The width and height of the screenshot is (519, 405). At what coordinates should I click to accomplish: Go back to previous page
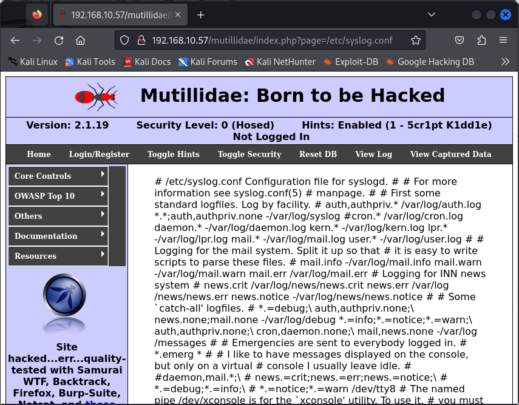click(x=15, y=41)
